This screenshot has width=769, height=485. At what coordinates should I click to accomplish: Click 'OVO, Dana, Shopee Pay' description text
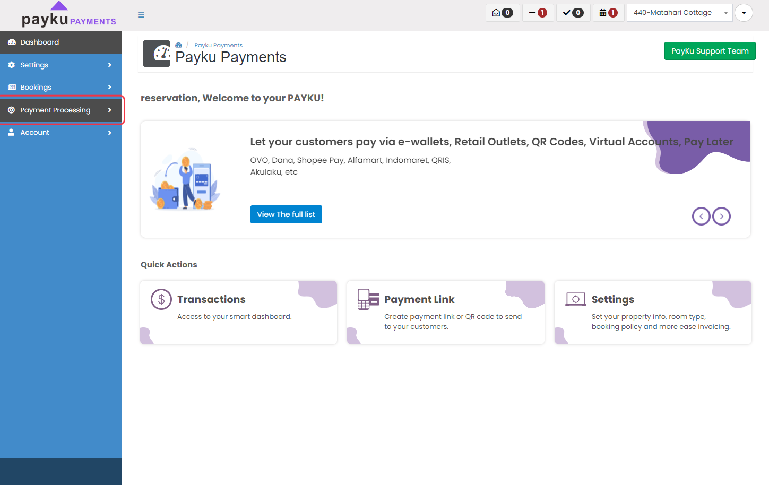tap(350, 166)
